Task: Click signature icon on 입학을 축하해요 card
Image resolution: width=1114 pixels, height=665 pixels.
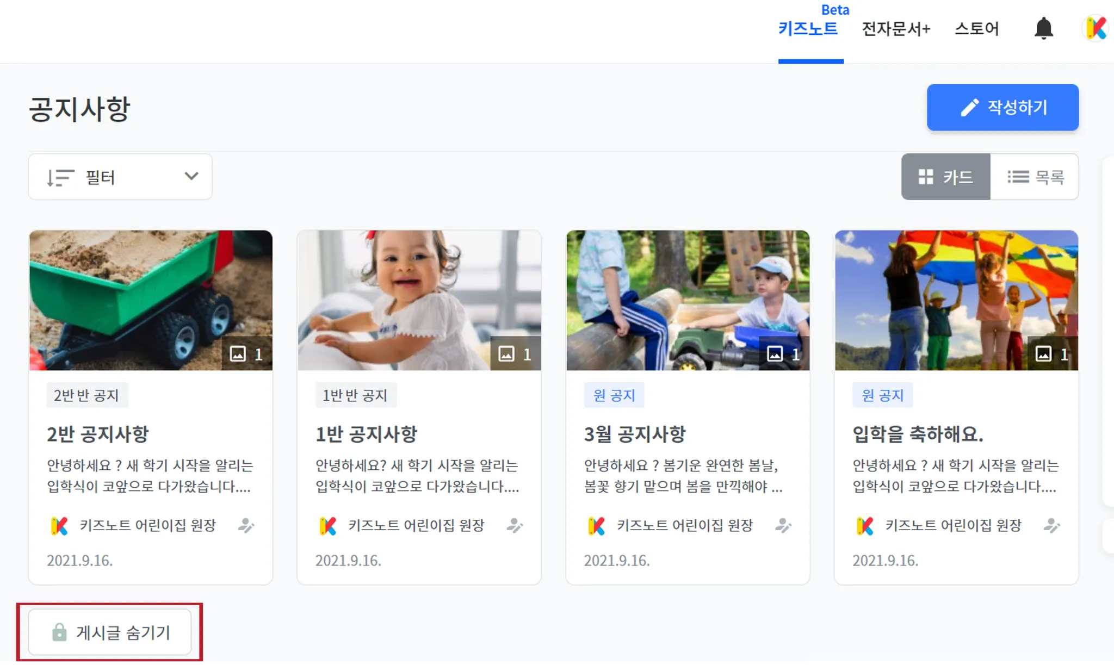Action: click(1051, 525)
